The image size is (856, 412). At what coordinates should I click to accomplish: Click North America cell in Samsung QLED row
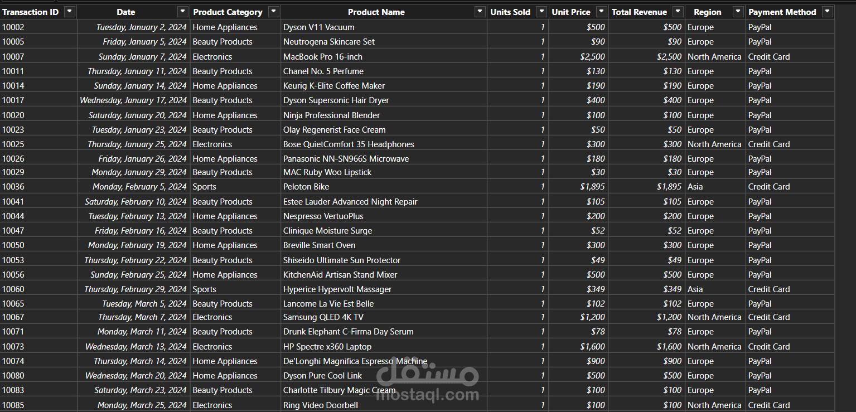pyautogui.click(x=715, y=317)
